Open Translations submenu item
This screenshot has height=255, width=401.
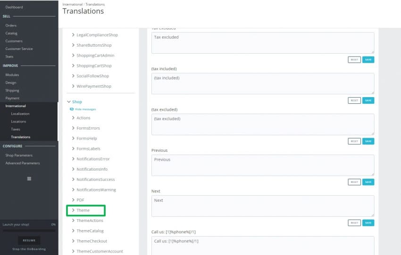[20, 137]
